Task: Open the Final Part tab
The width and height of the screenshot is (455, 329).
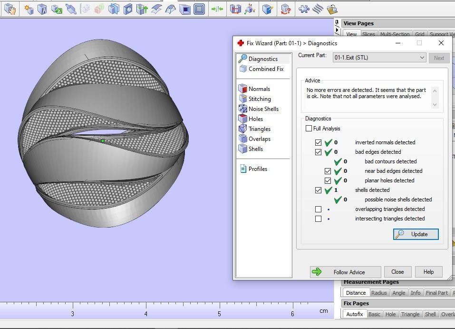Action: pos(437,293)
